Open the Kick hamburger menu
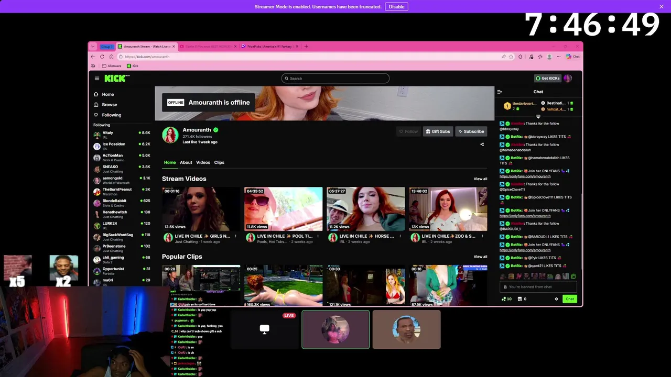The image size is (671, 377). coord(97,79)
